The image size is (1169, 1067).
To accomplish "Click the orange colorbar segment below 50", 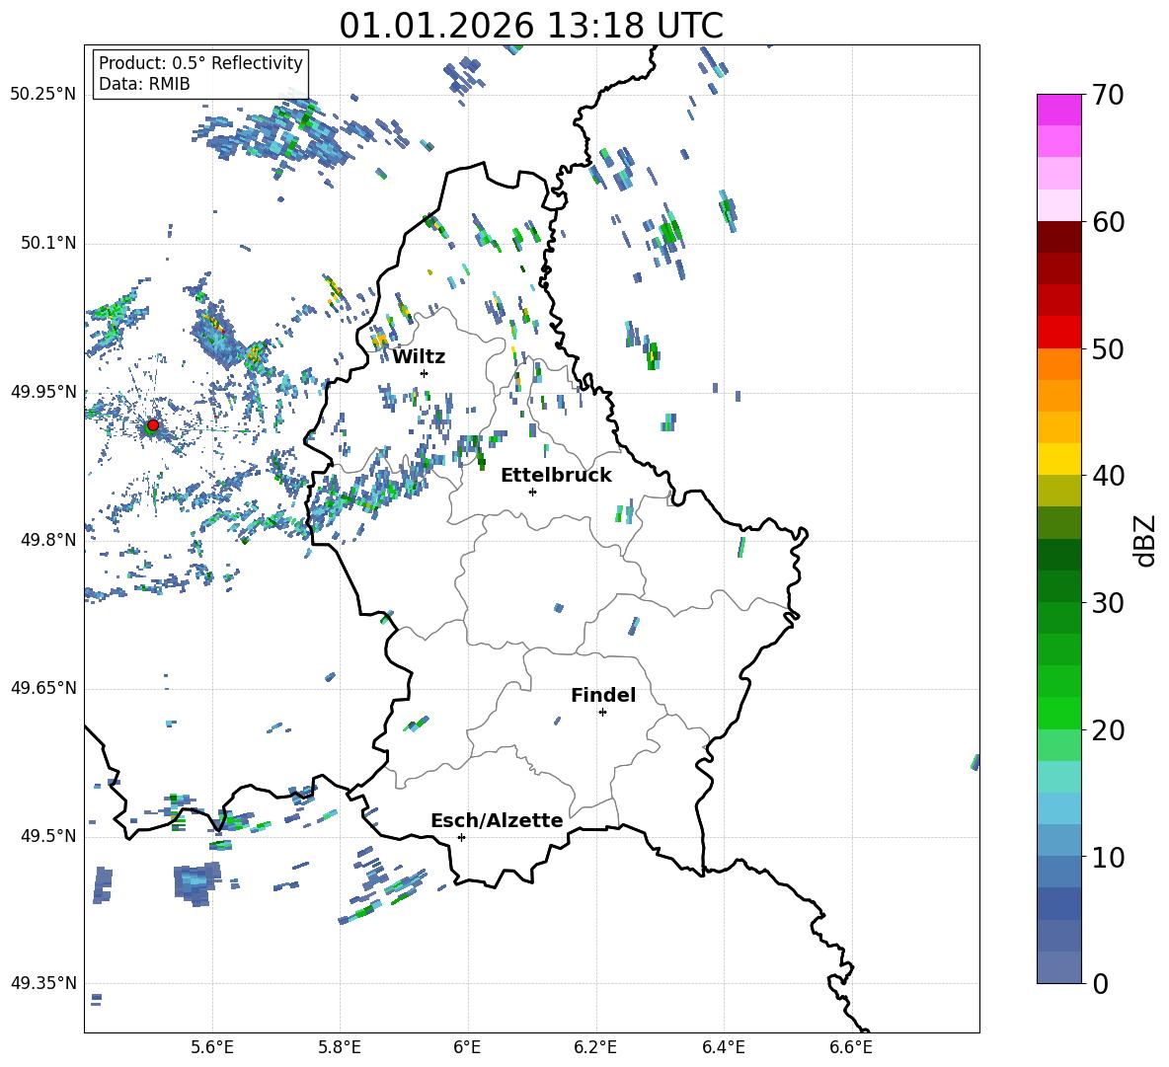I will 1058,364.
